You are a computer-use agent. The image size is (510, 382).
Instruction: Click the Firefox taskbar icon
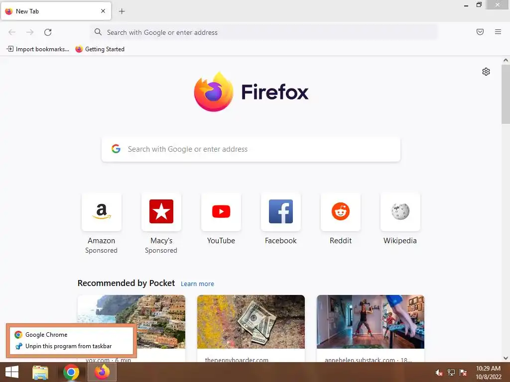[x=102, y=372]
